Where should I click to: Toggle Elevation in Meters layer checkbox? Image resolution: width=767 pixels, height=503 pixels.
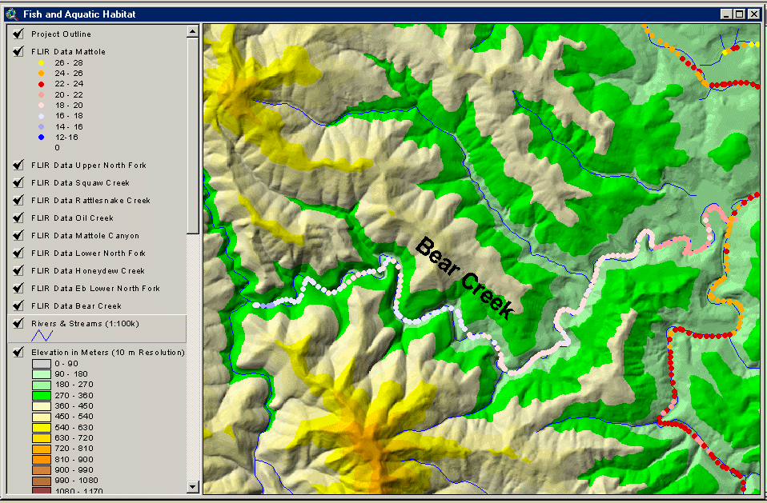[x=18, y=352]
